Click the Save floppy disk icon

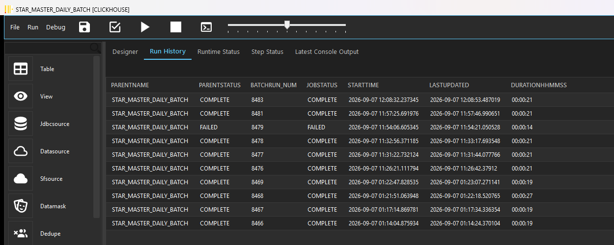[84, 27]
